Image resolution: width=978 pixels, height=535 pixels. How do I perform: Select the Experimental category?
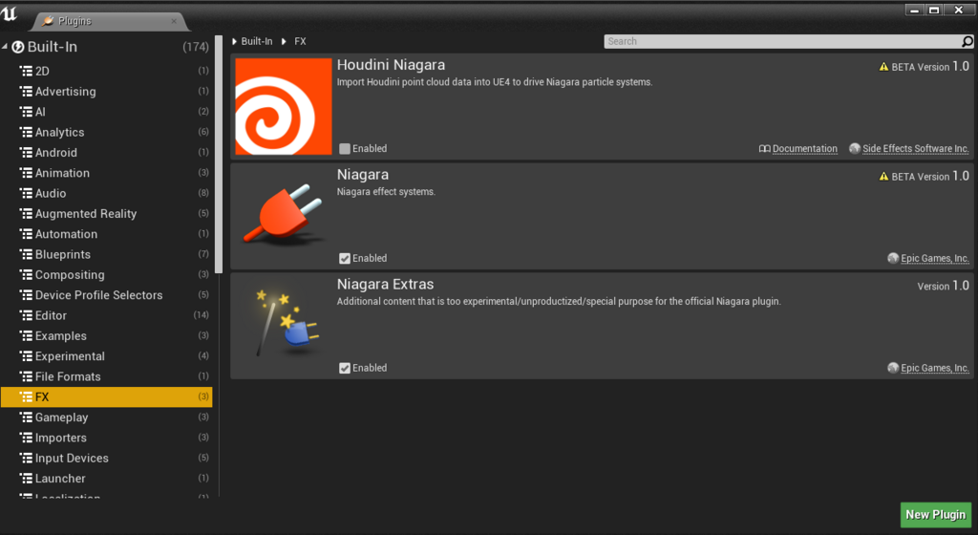point(107,356)
